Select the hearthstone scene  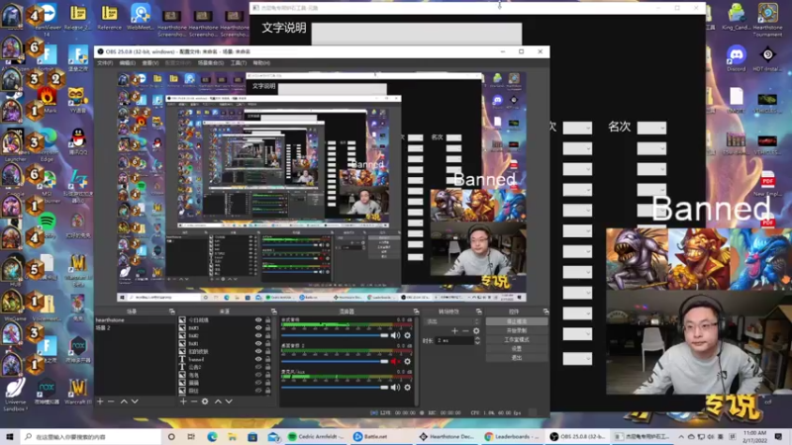(x=135, y=319)
